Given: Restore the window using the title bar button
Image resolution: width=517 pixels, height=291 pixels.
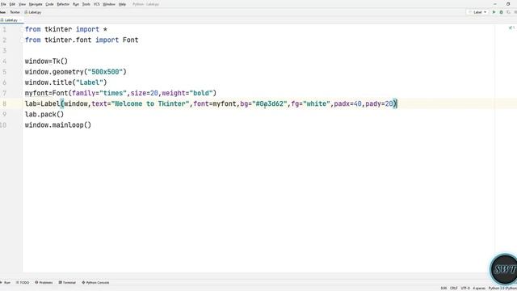Looking at the screenshot, I should pyautogui.click(x=508, y=4).
